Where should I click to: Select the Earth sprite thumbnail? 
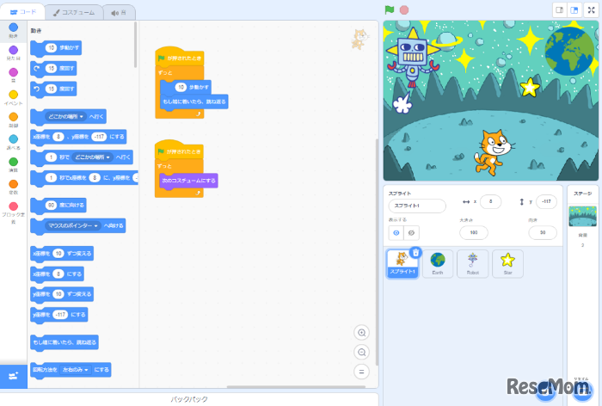point(438,263)
